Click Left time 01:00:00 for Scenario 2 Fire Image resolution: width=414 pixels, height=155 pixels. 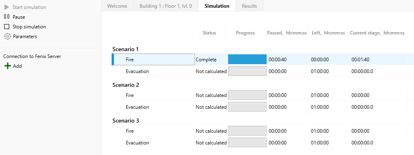pos(320,95)
